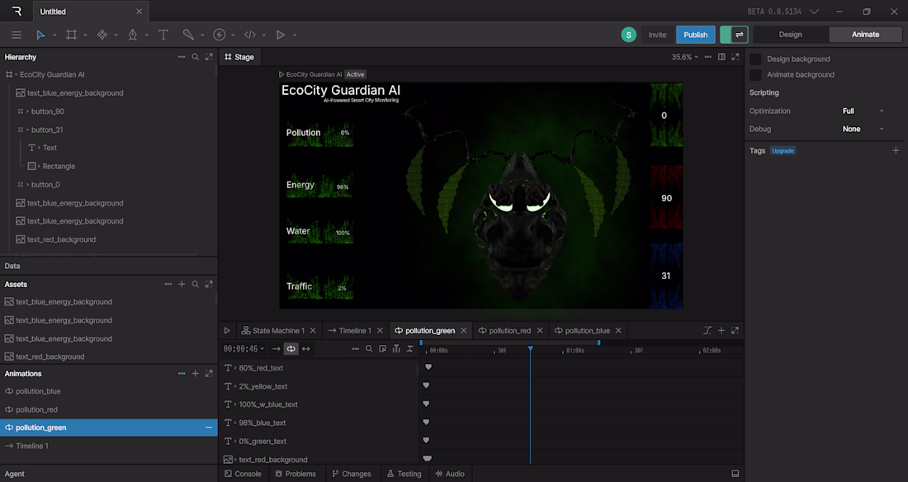Image resolution: width=908 pixels, height=482 pixels.
Task: Open the Problems tab
Action: pyautogui.click(x=296, y=474)
